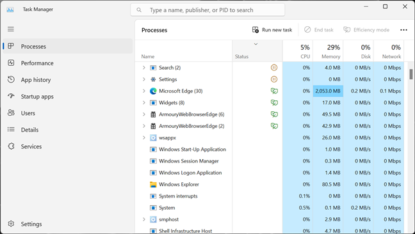Open the hamburger navigation menu
The height and width of the screenshot is (234, 415).
pos(11,29)
